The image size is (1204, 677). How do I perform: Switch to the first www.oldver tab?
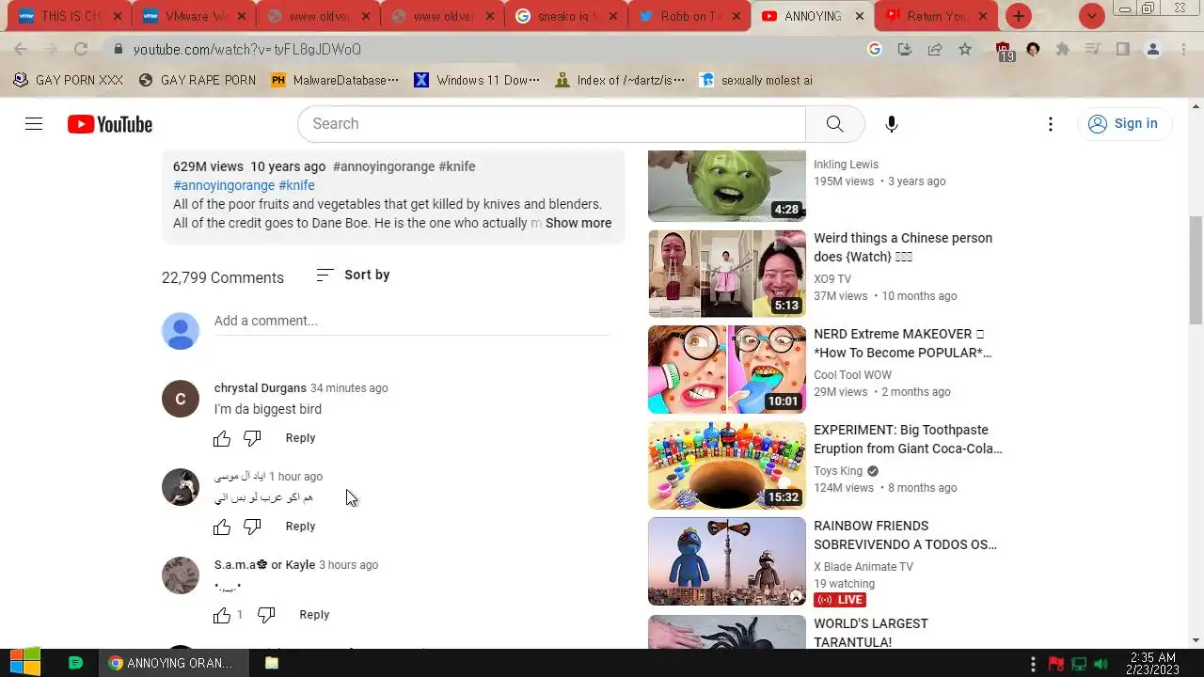pyautogui.click(x=316, y=16)
